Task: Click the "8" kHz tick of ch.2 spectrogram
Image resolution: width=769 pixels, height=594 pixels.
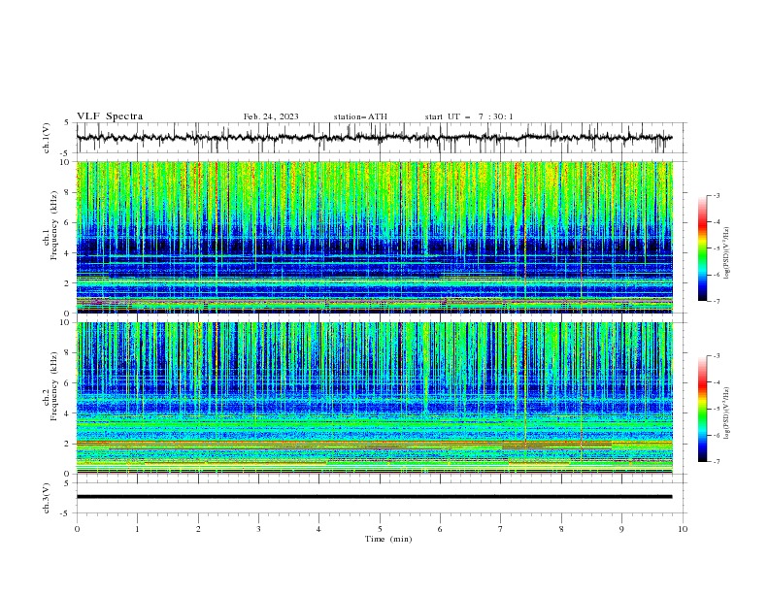Action: tap(67, 353)
